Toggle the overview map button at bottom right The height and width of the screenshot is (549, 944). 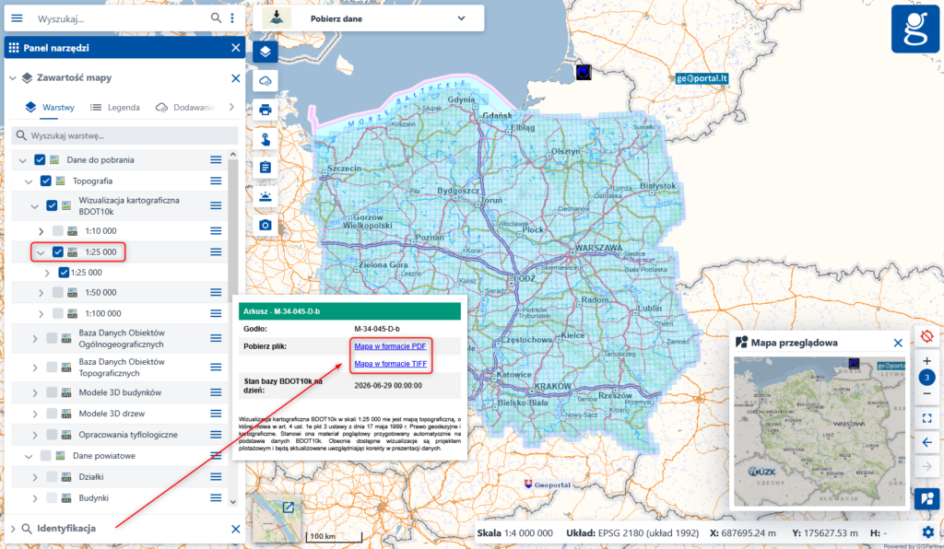click(x=927, y=498)
